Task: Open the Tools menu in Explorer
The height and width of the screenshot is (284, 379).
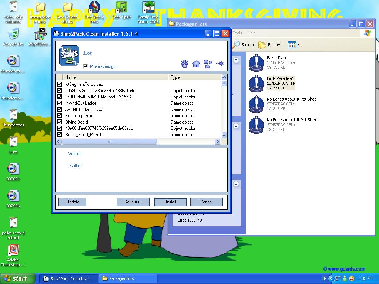Action: click(x=237, y=33)
